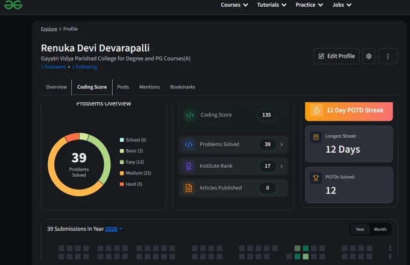Click the Coding Score value 135

point(266,115)
